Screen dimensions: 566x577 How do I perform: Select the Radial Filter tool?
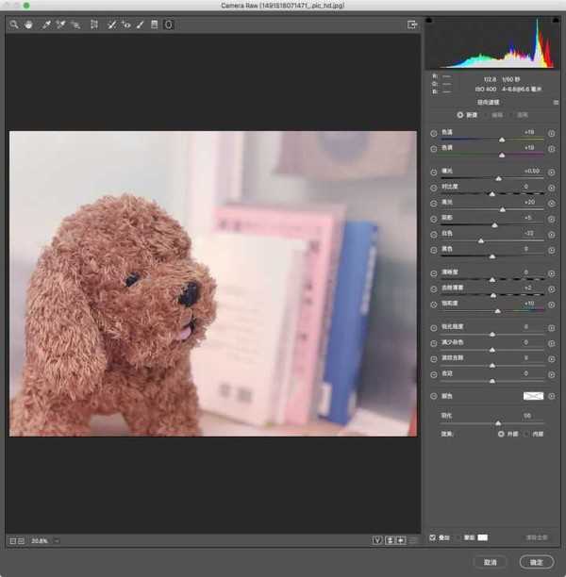point(169,25)
